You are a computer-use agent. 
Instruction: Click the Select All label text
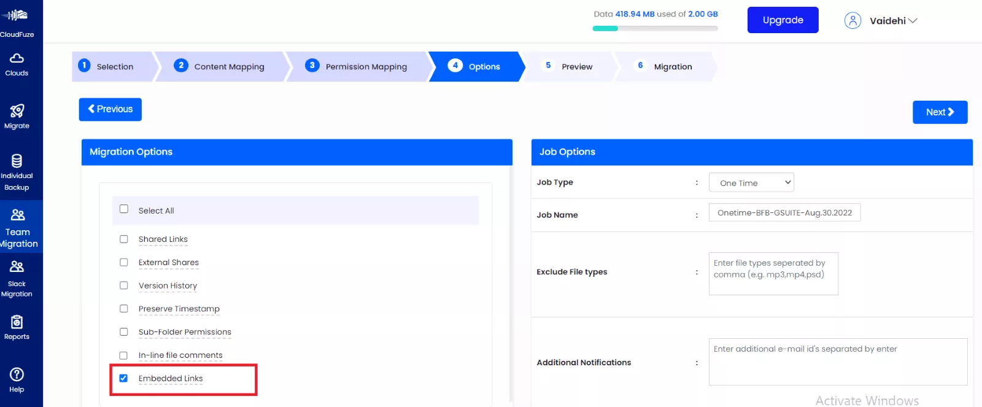click(x=157, y=211)
